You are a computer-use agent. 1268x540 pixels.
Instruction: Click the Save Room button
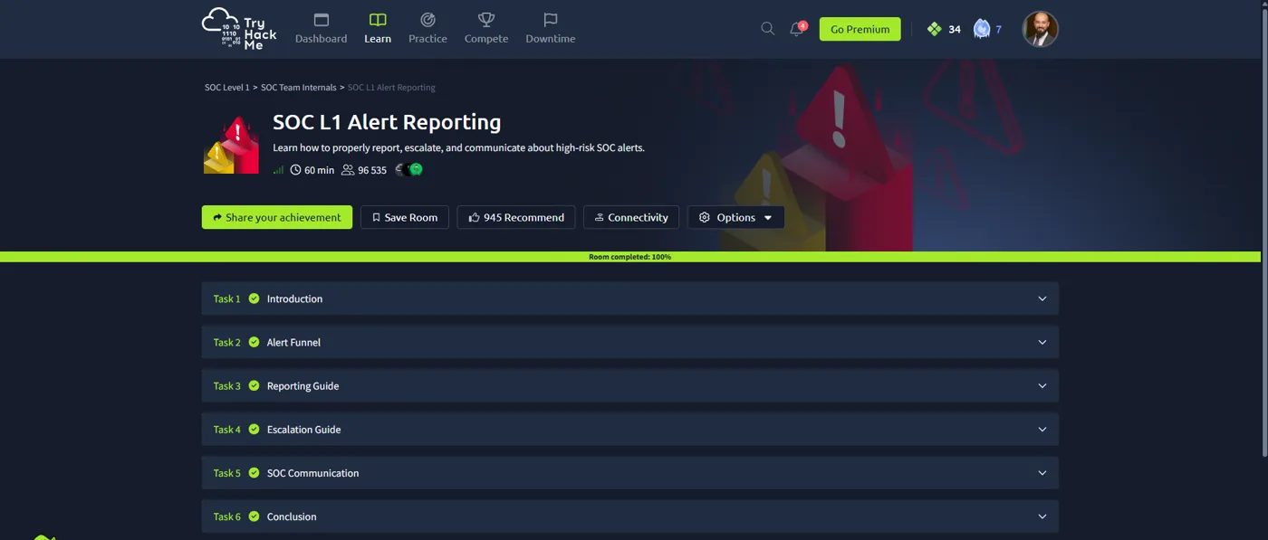coord(405,217)
